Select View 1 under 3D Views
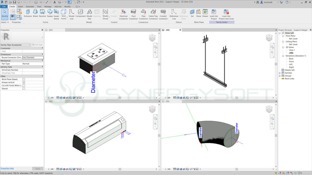The image size is (312, 175). pos(292,50)
